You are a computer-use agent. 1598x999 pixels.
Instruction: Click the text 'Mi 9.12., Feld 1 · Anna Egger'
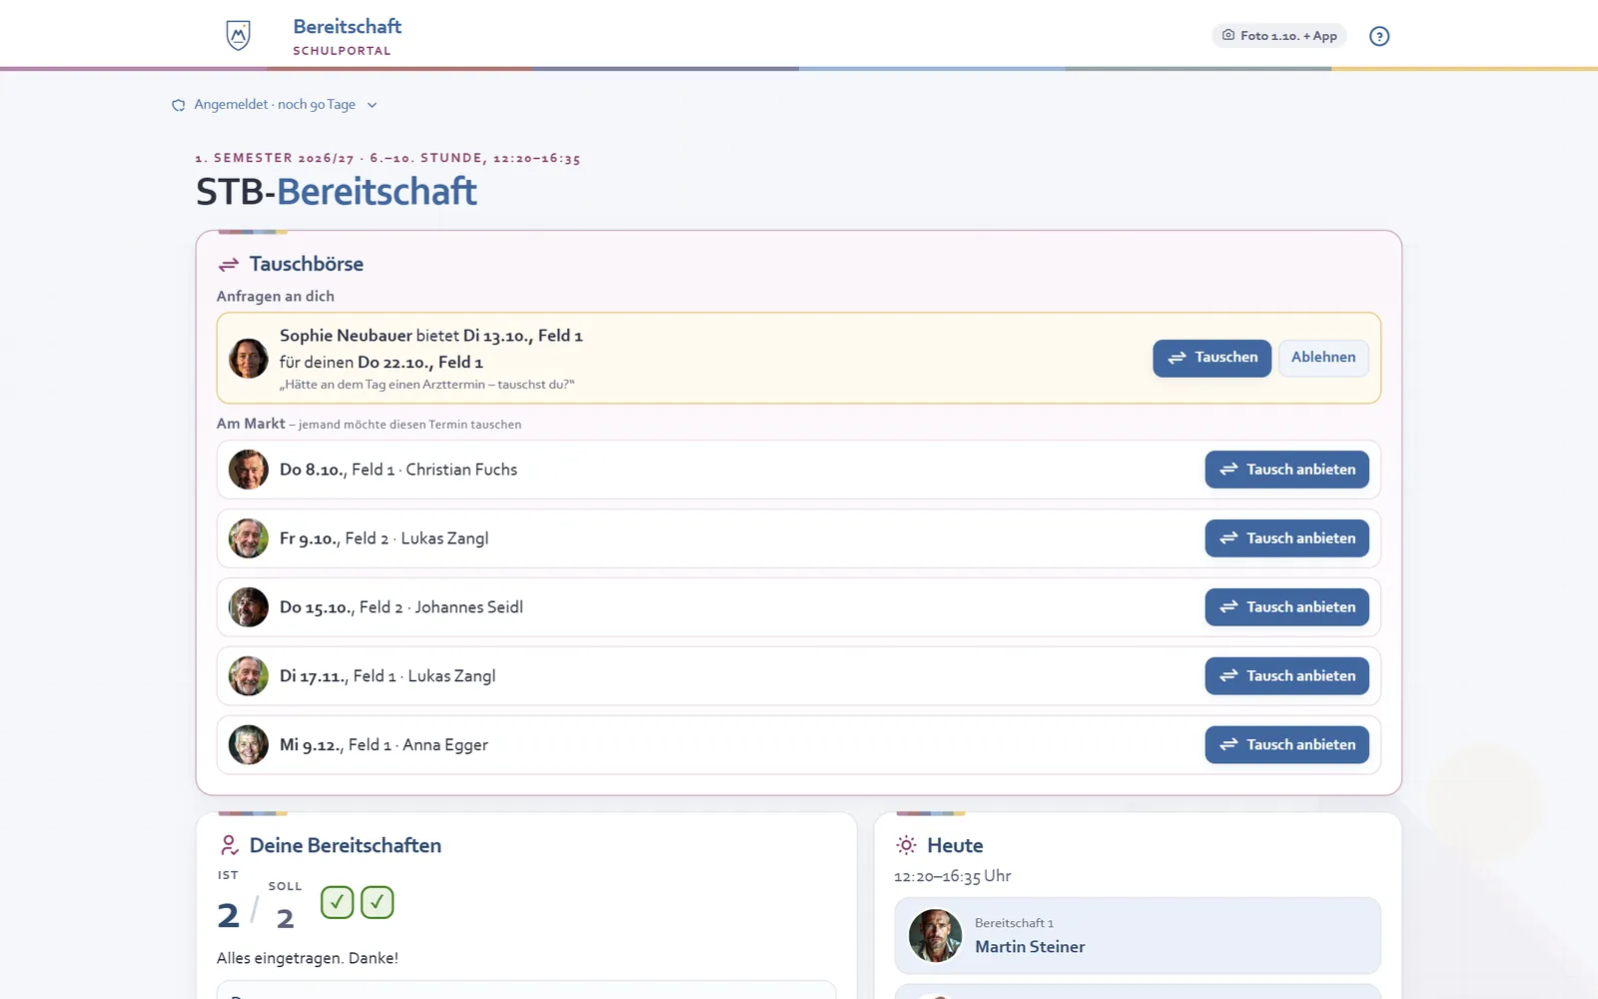(x=384, y=745)
